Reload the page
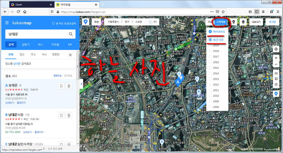 [18, 12]
